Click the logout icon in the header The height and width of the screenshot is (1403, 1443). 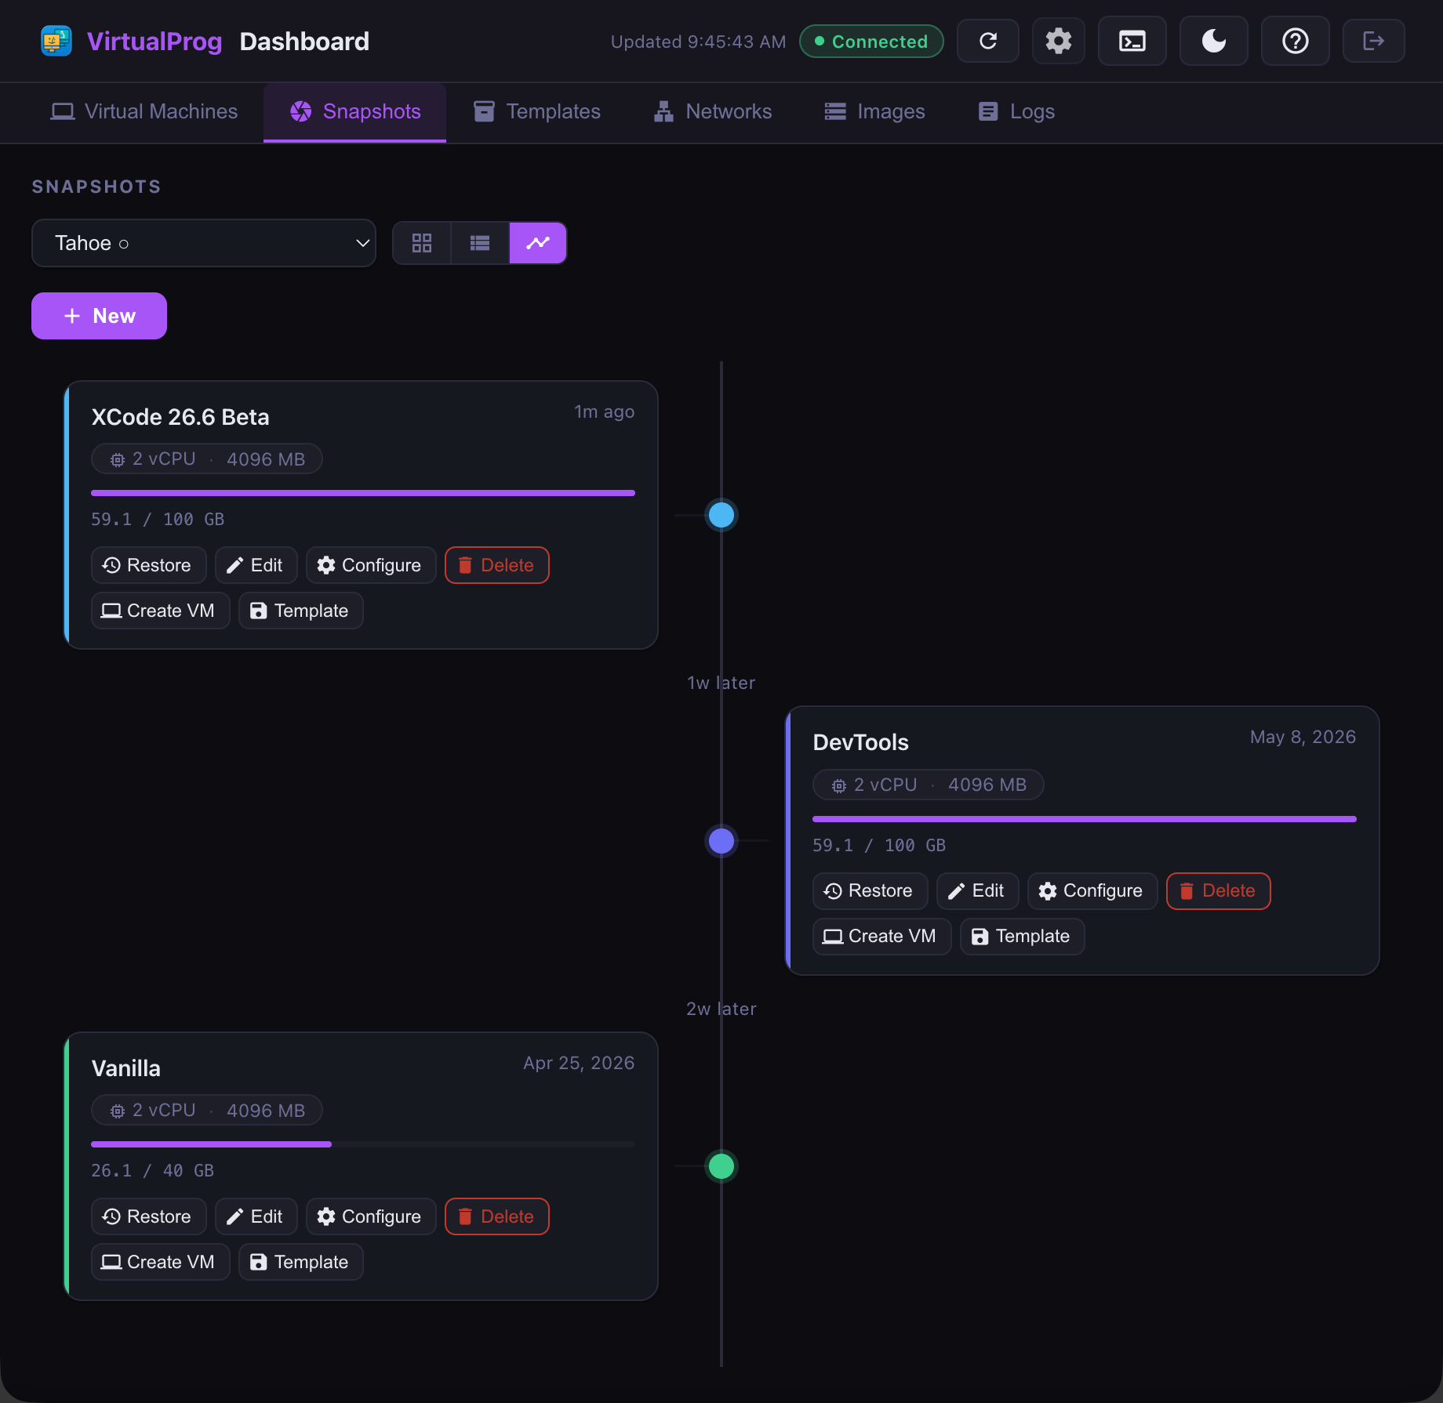(x=1374, y=41)
